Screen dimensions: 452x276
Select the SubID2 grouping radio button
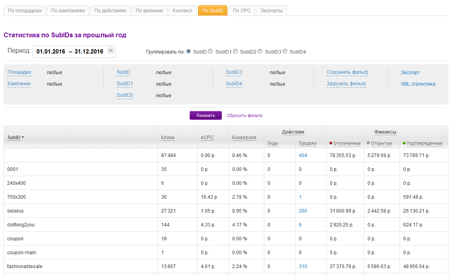tap(235, 51)
